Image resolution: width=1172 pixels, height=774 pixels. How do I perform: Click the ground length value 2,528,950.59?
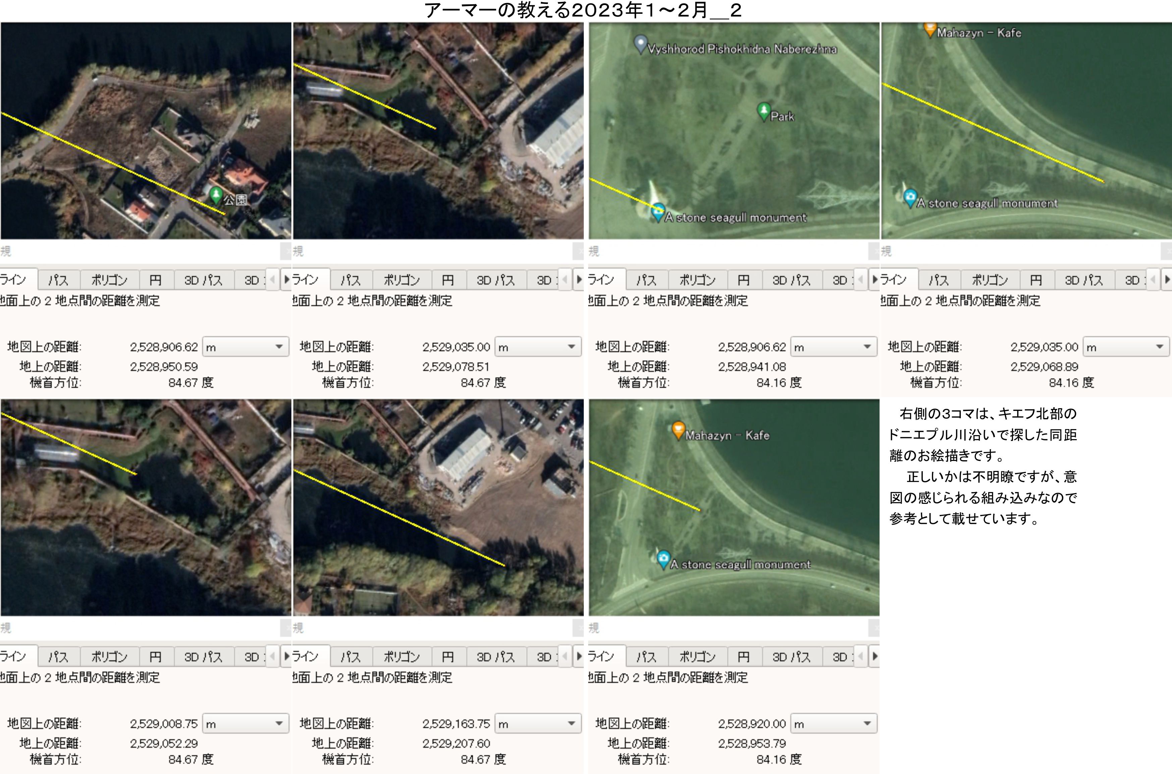[x=164, y=367]
